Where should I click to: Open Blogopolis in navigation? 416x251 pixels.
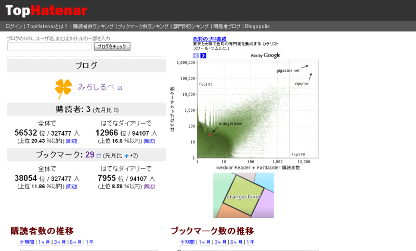pos(257,26)
